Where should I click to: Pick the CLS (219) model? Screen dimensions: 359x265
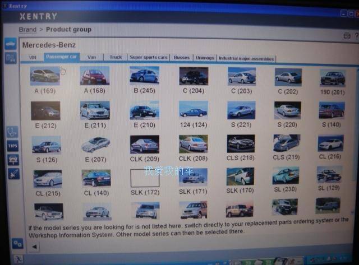287,143
